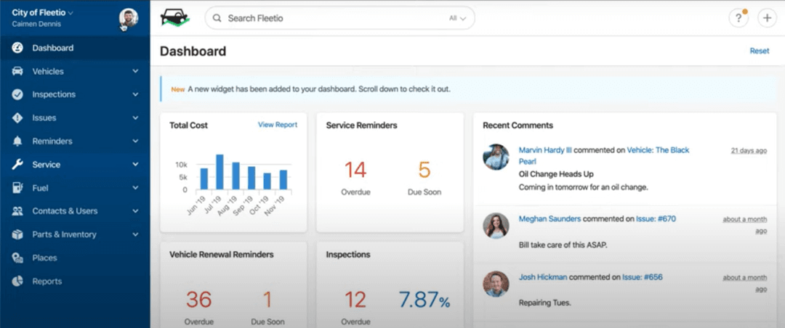Click the Jul '19 bar in Total Cost chart
This screenshot has width=785, height=328.
pos(220,172)
